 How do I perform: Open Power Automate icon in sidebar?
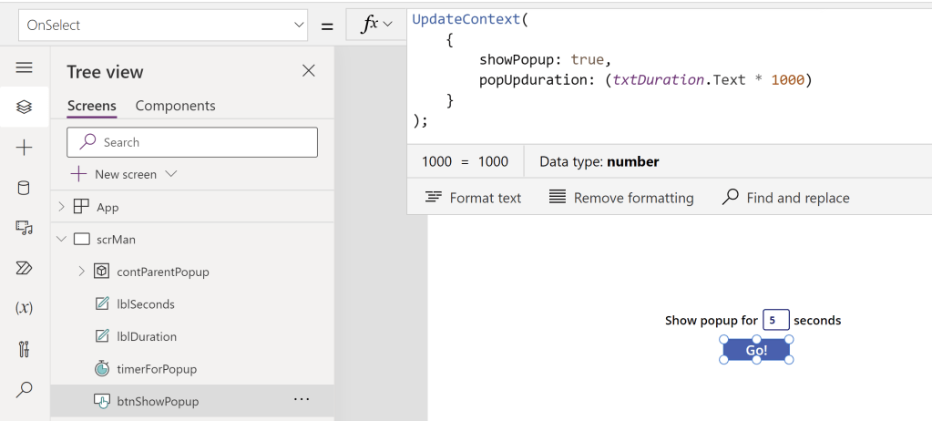25,267
